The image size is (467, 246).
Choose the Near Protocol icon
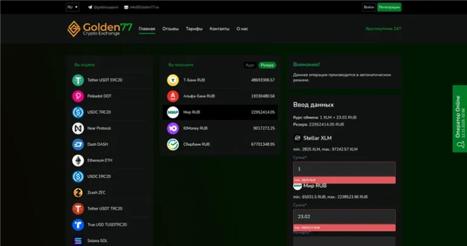(x=78, y=128)
